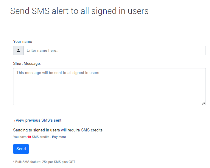
Task: Click the 'Send SMS alert' page heading
Action: [79, 11]
